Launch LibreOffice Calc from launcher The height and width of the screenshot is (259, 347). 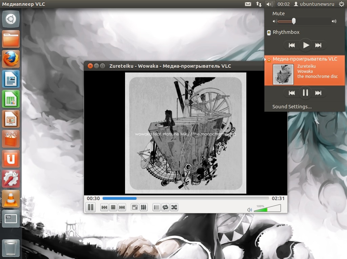(11, 99)
